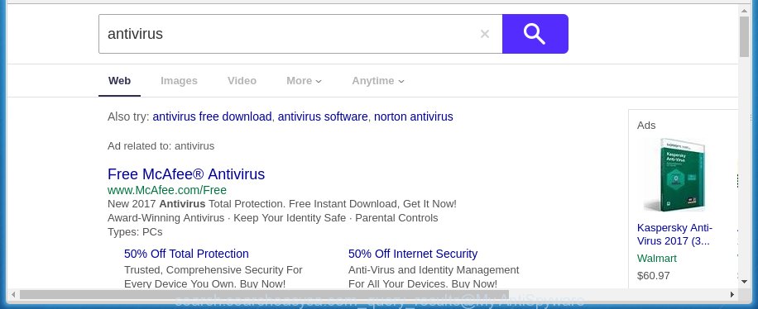Try the antivirus free download suggestion
This screenshot has height=309, width=758.
point(212,116)
